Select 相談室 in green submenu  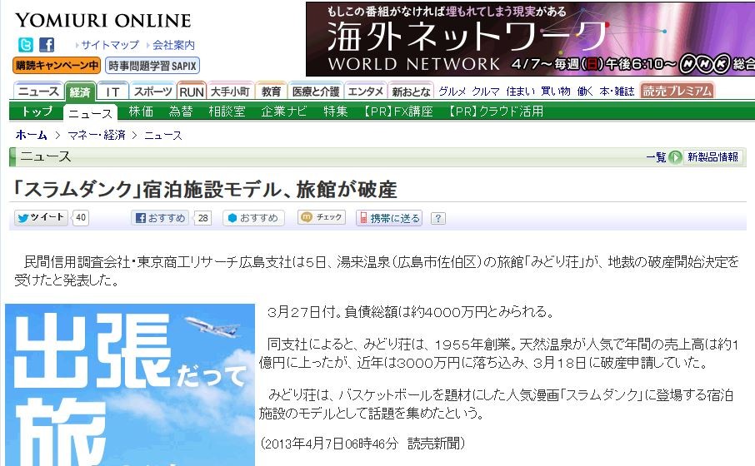tap(227, 112)
